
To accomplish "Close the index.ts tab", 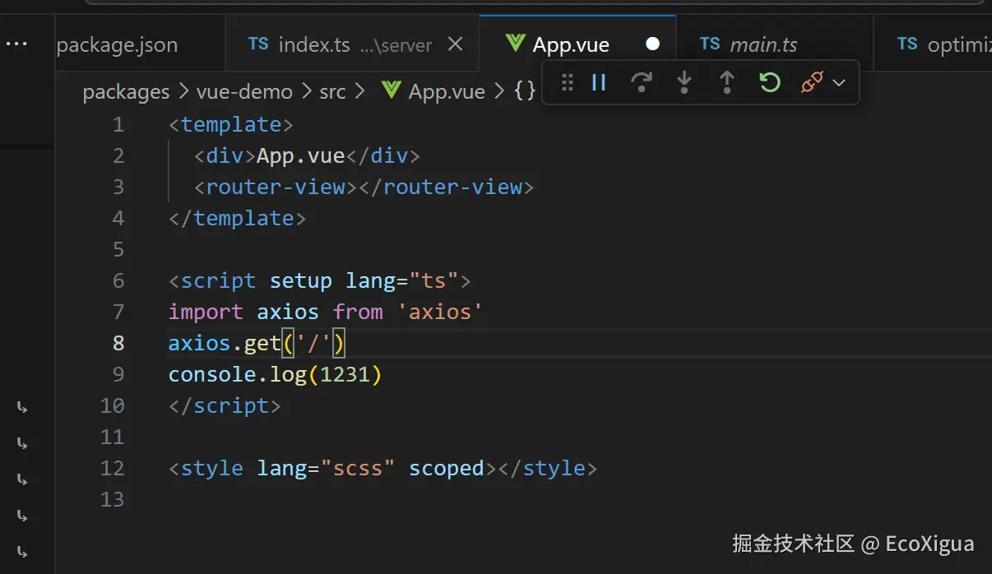I will click(x=455, y=44).
